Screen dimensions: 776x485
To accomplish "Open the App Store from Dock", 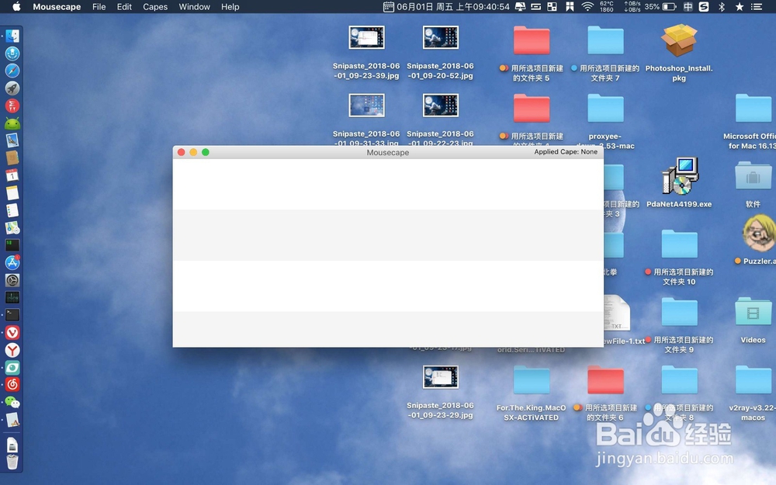I will 12,262.
